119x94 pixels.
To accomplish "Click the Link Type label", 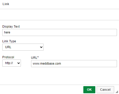I will click(9, 41).
